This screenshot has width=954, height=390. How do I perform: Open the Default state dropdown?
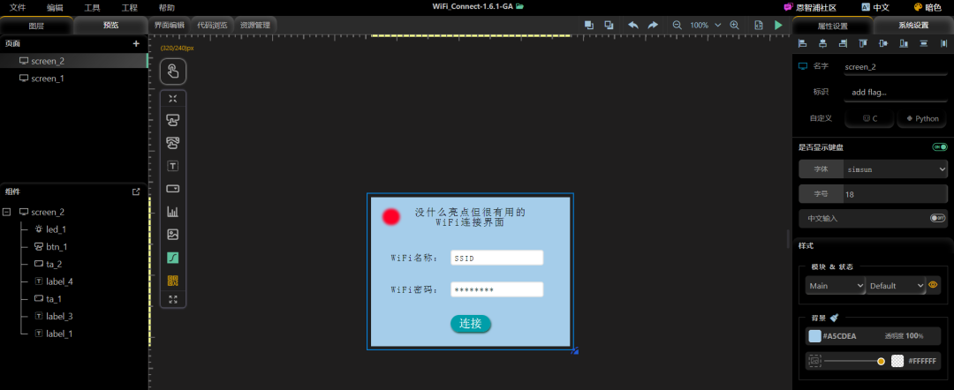tap(897, 286)
